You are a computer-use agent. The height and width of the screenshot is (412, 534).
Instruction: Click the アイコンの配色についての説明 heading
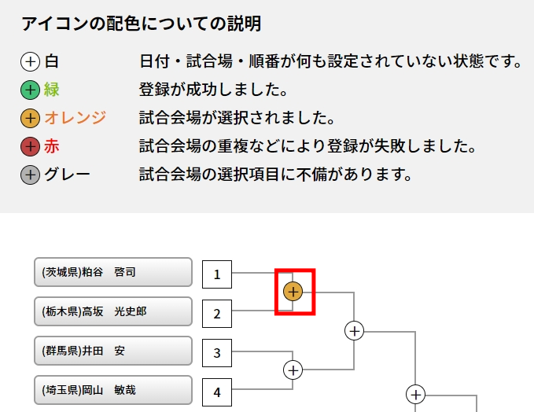click(142, 24)
